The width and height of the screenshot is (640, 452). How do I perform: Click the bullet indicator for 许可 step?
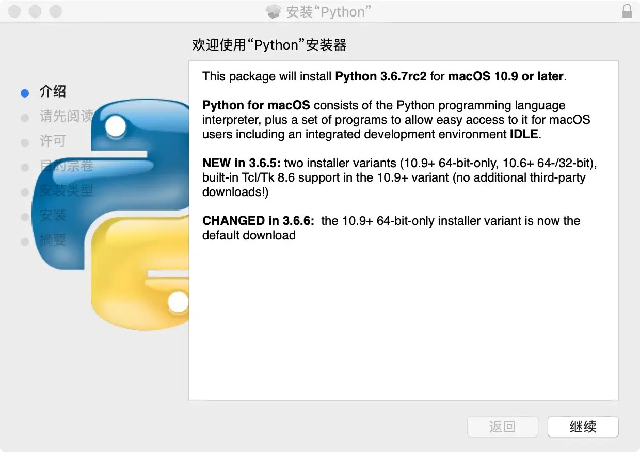point(24,142)
